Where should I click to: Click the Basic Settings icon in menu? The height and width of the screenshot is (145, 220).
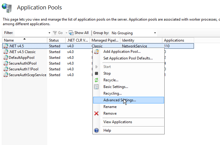click(96, 87)
